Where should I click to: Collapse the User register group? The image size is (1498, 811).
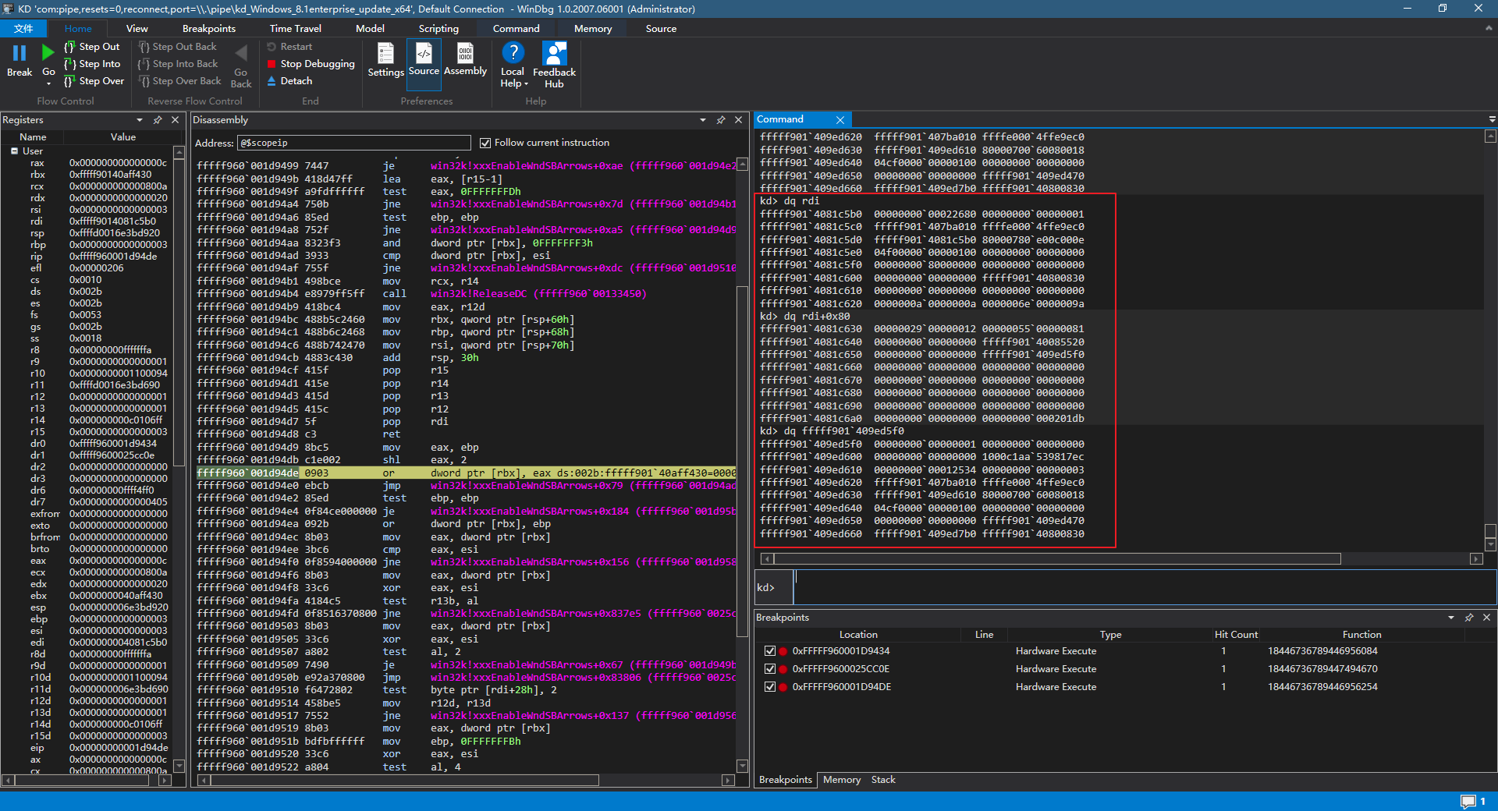(14, 151)
